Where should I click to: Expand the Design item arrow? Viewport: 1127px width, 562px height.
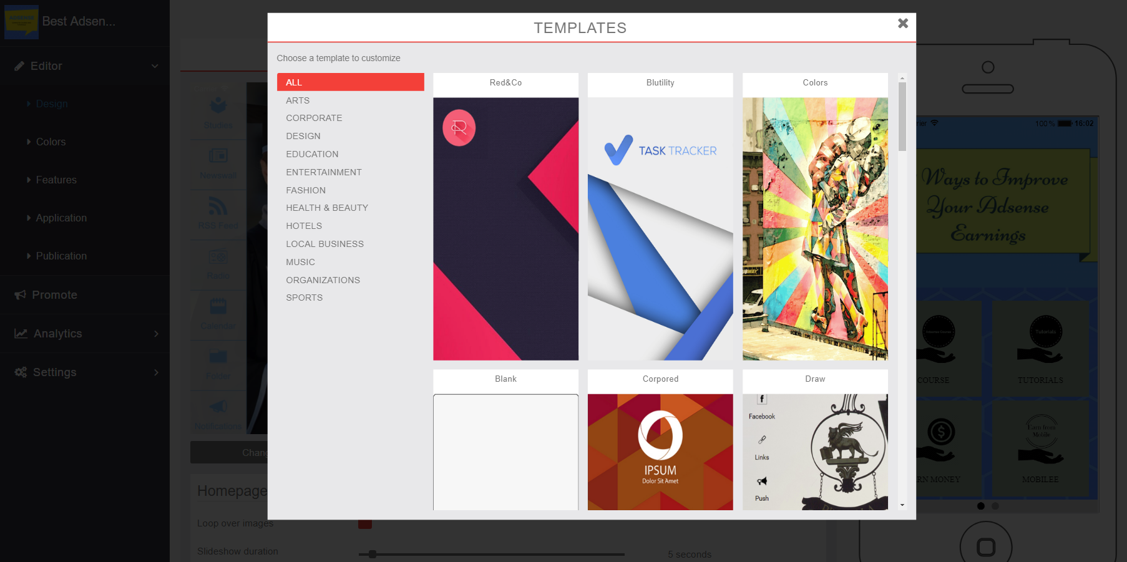click(x=29, y=104)
